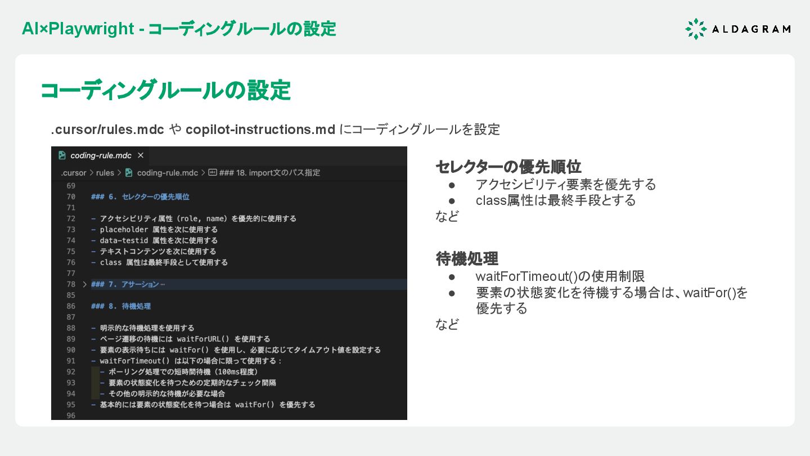Click the text '.cursor/rules.mdc'
810x456 pixels.
pos(107,129)
